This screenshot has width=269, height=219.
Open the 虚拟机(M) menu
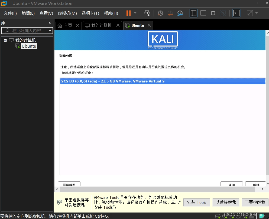click(x=67, y=13)
